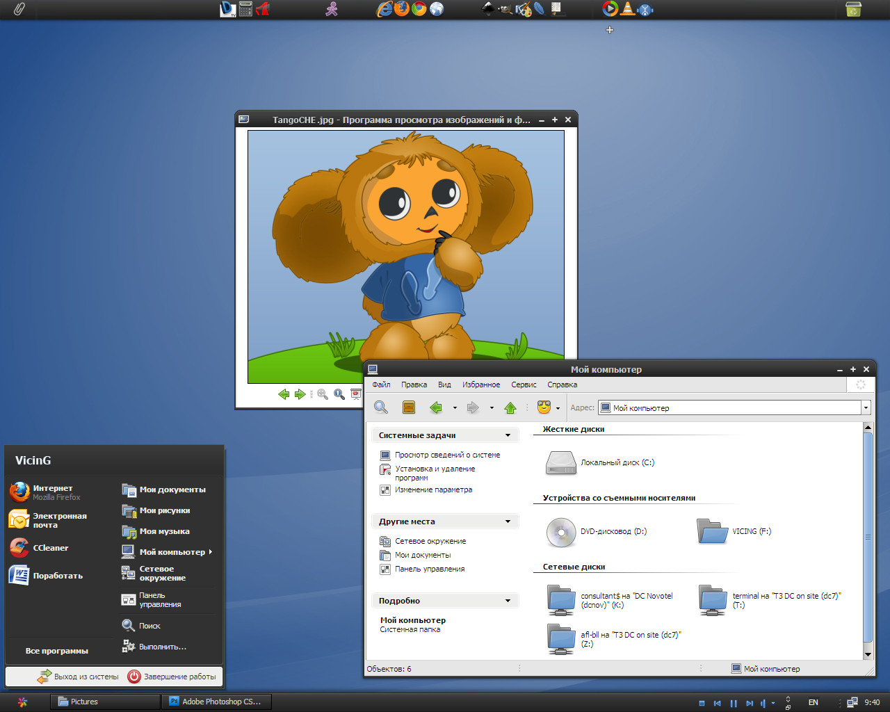This screenshot has height=712, width=890.
Task: Open the blue feather app in dock
Action: 540,9
